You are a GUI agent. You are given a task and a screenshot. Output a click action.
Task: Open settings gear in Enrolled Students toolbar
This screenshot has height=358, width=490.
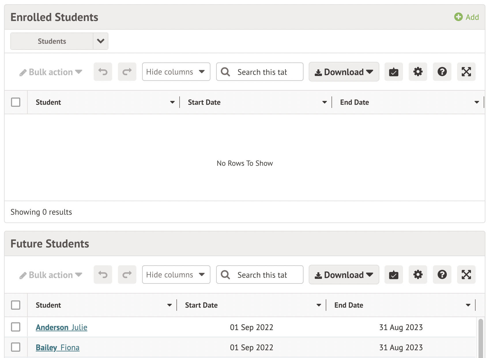(418, 72)
